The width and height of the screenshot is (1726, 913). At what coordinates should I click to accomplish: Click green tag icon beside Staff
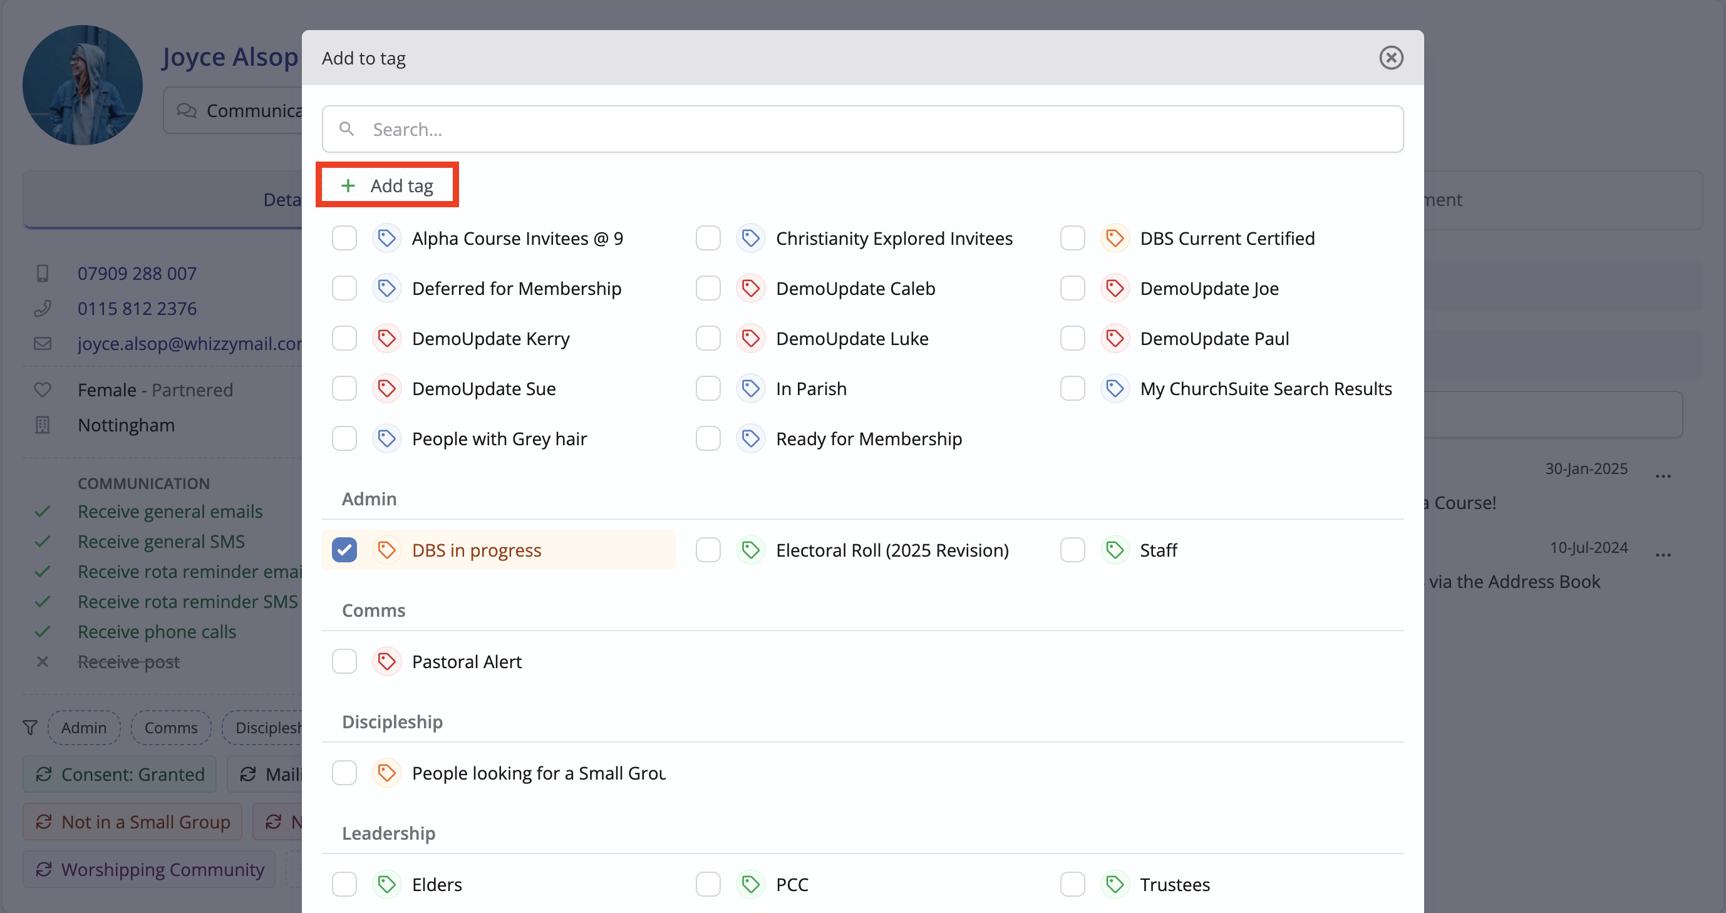tap(1115, 550)
